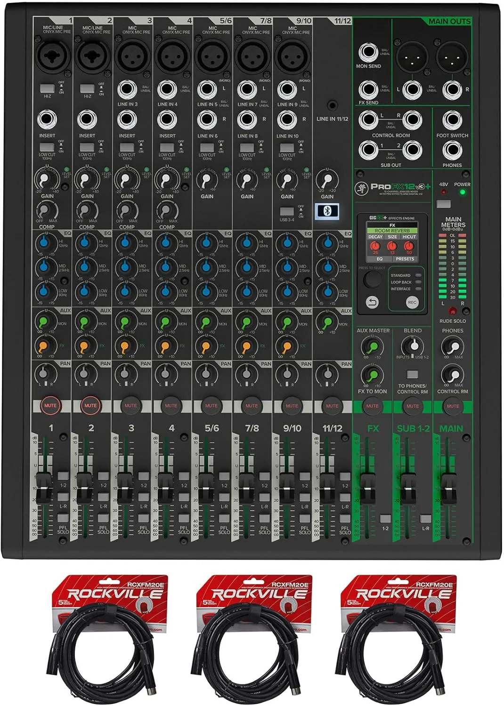Toggle the channel 3 LOW CUT switch
504x706 pixels.
127,148
